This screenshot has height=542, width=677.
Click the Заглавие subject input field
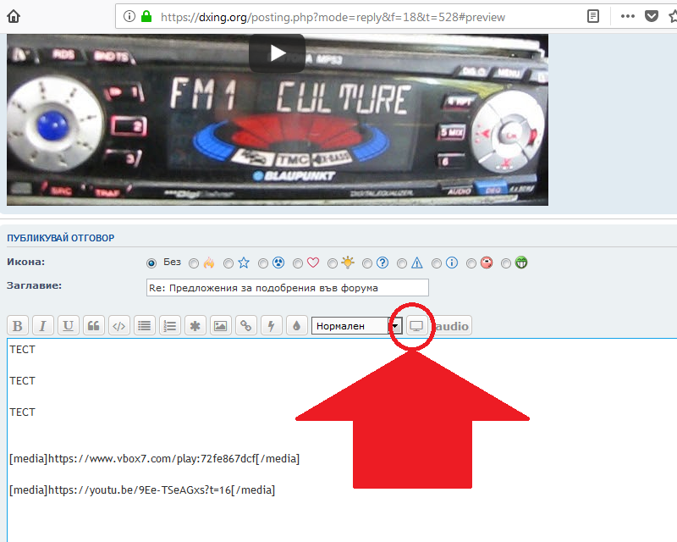(x=288, y=287)
